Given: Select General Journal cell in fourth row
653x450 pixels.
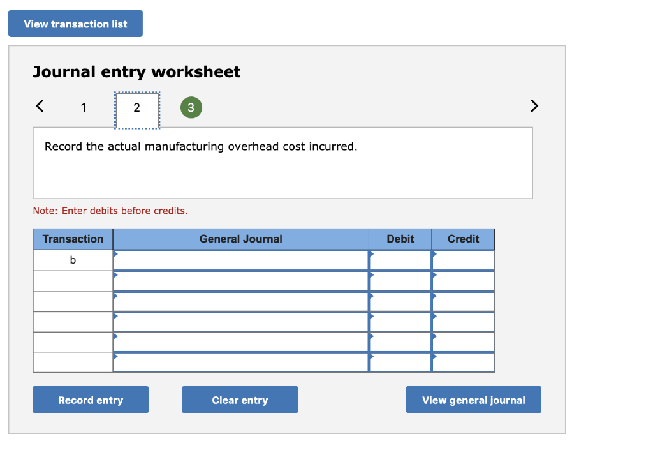Looking at the screenshot, I should click(240, 322).
